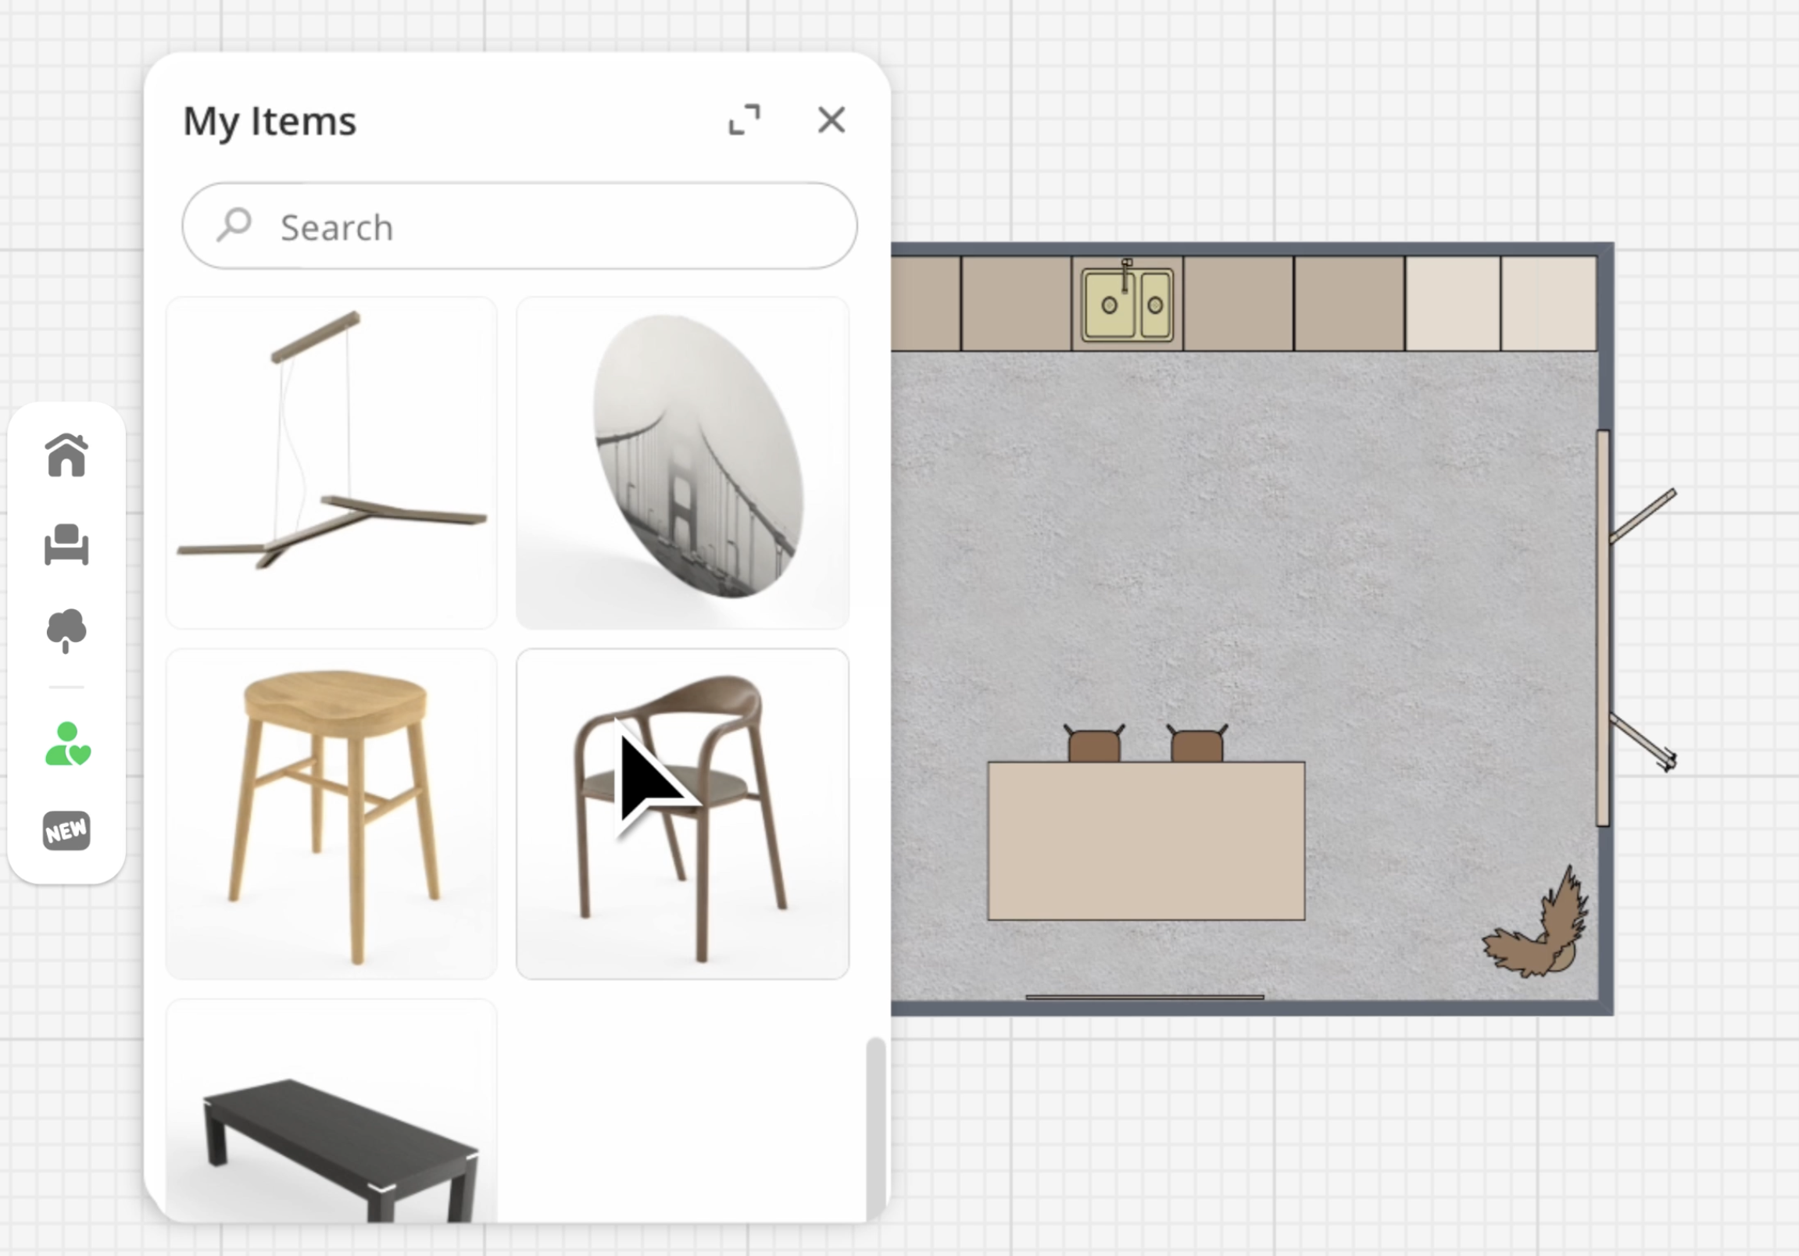Open the furniture catalog sofa icon
Image resolution: width=1799 pixels, height=1256 pixels.
[66, 544]
